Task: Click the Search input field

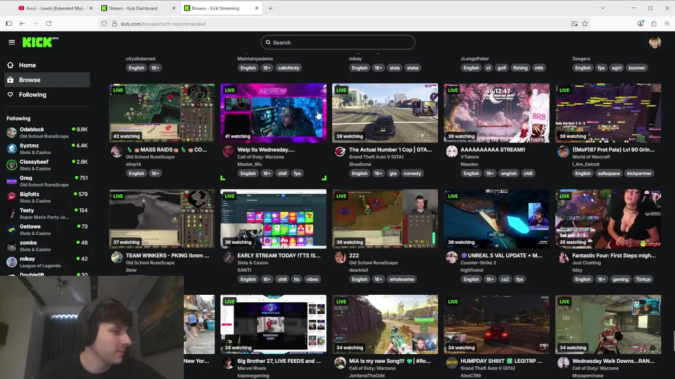Action: point(337,43)
